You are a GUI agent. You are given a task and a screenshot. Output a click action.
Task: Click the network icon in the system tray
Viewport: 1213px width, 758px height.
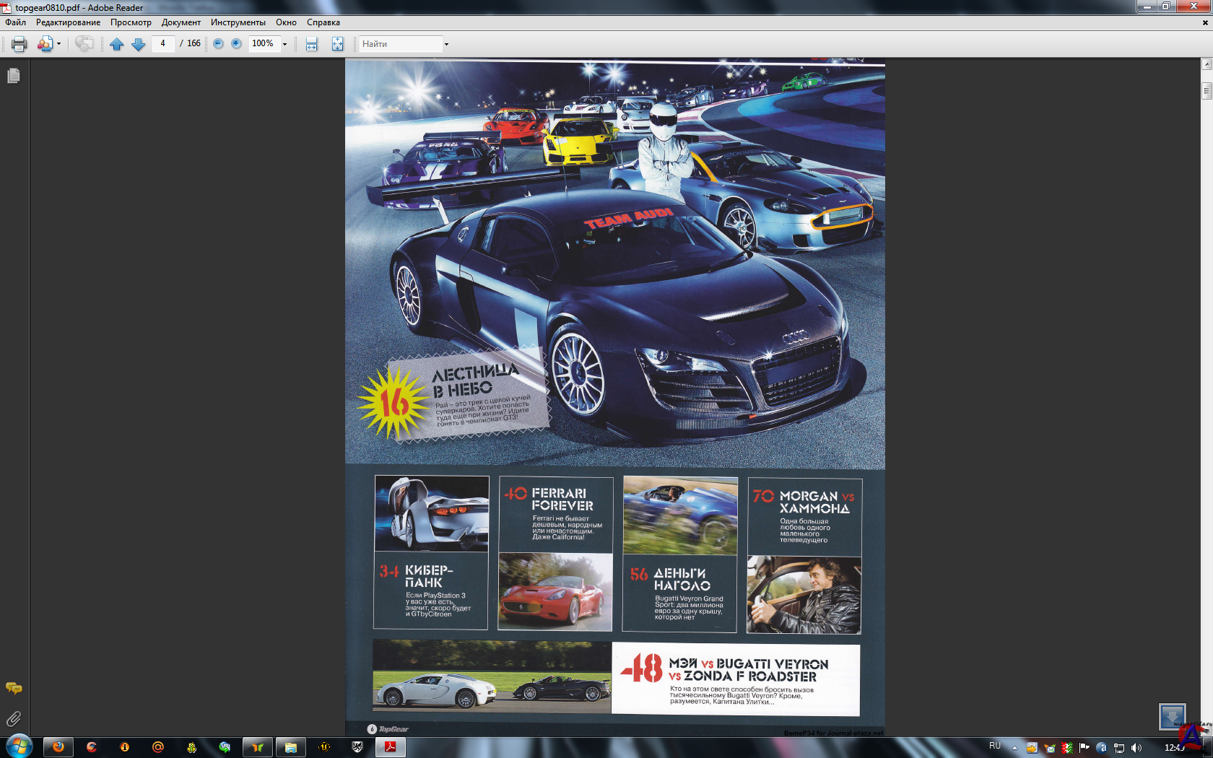[x=1119, y=748]
